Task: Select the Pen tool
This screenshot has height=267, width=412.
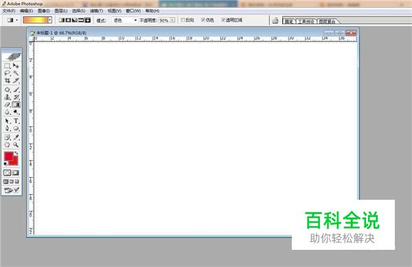Action: (x=8, y=128)
